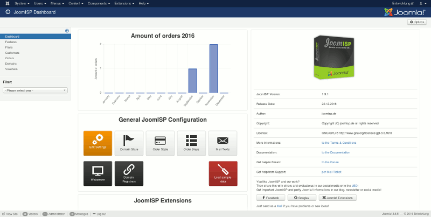Screen dimensions: 431x217
Task: Click the Joomla! Extensions button
Action: pyautogui.click(x=338, y=198)
